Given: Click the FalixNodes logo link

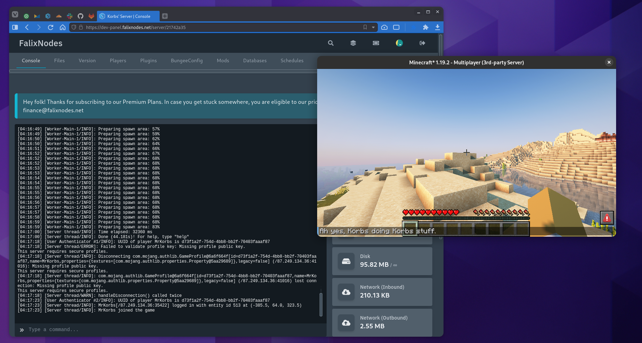Looking at the screenshot, I should pyautogui.click(x=41, y=43).
